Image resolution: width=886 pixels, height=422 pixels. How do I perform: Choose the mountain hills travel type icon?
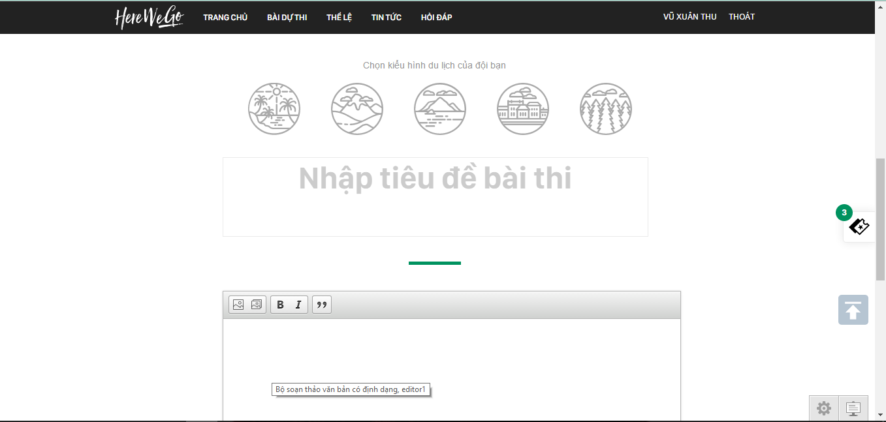click(x=357, y=108)
